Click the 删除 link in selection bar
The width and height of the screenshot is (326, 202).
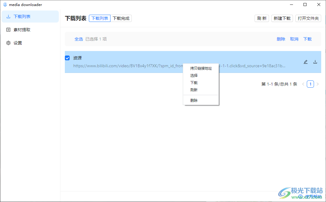coord(281,39)
